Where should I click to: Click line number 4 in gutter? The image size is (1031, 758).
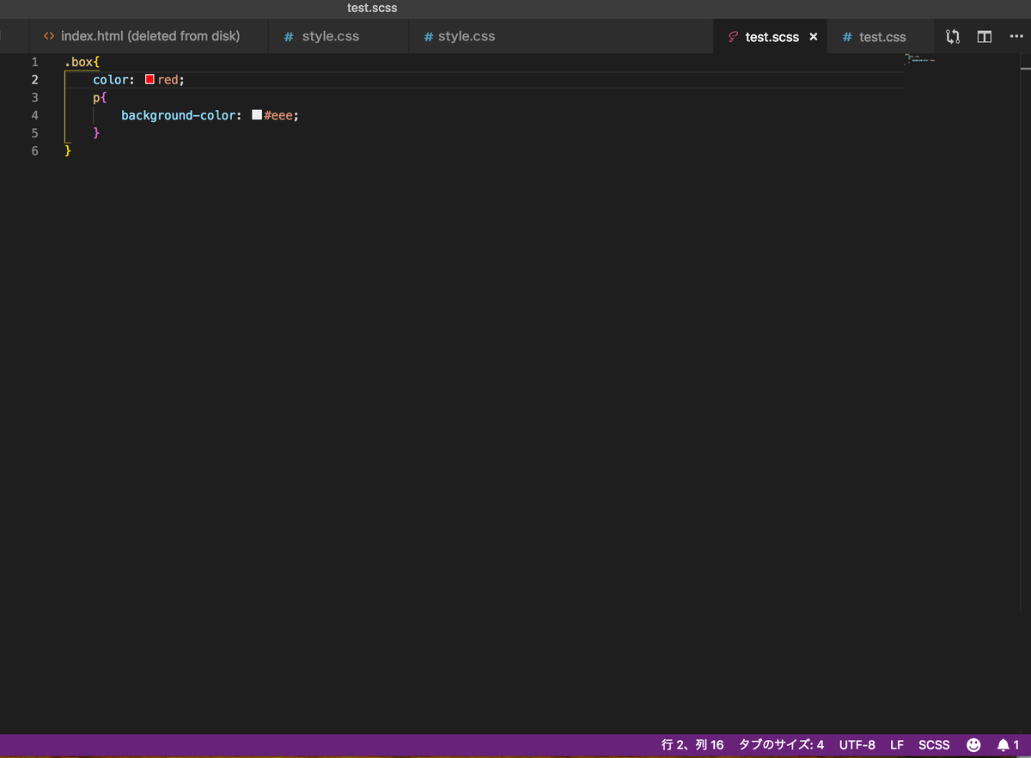click(x=34, y=115)
